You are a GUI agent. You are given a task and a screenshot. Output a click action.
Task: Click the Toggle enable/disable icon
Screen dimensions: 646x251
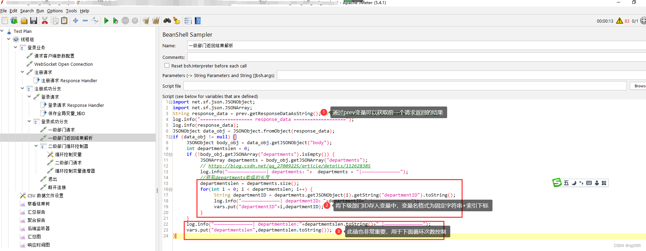(x=95, y=21)
